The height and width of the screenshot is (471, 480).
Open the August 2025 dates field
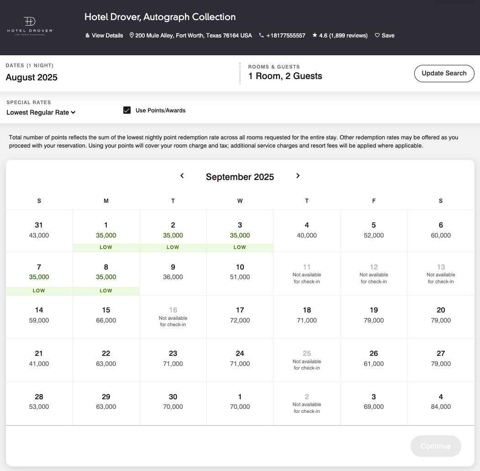(32, 77)
